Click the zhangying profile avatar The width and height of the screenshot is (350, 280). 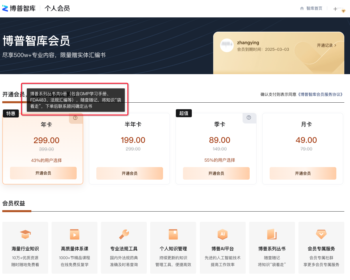click(227, 45)
